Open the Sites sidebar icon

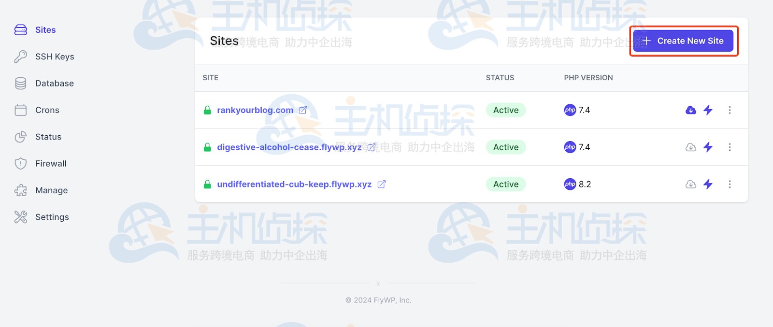[21, 30]
